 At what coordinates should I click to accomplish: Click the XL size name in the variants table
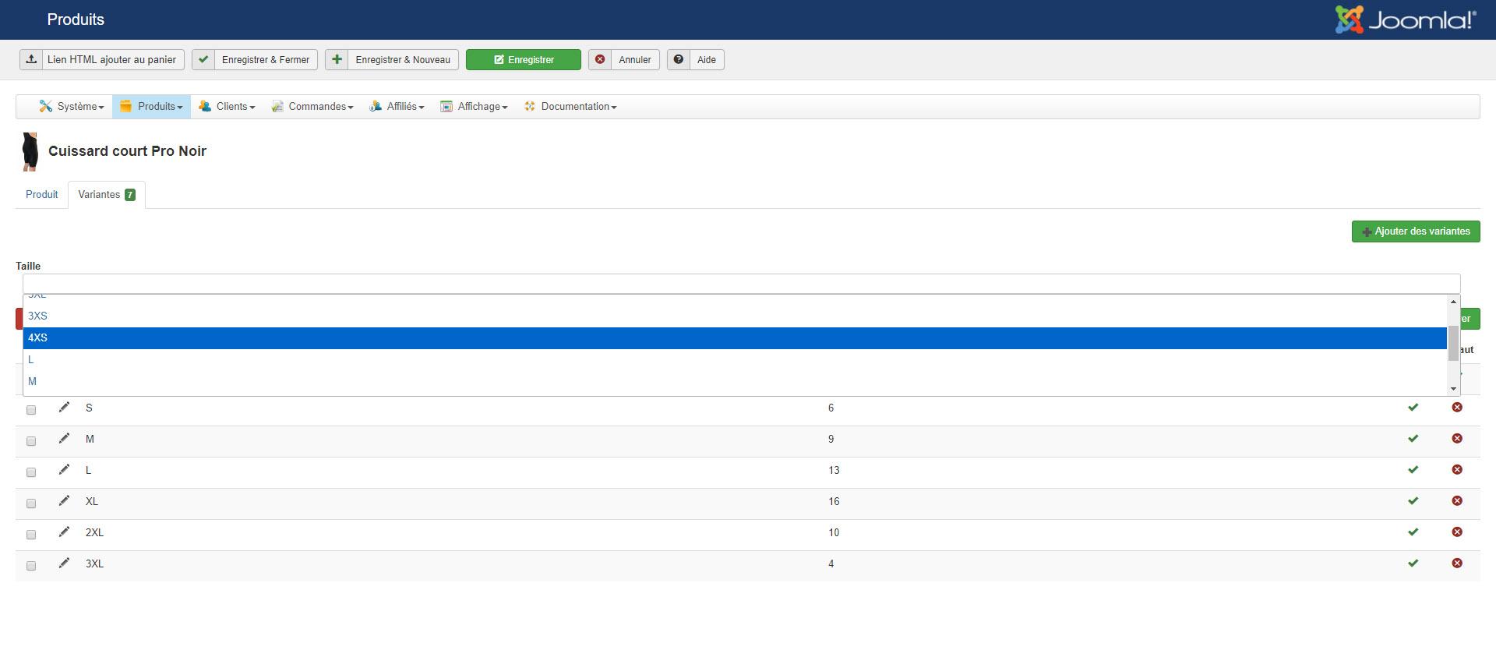92,502
